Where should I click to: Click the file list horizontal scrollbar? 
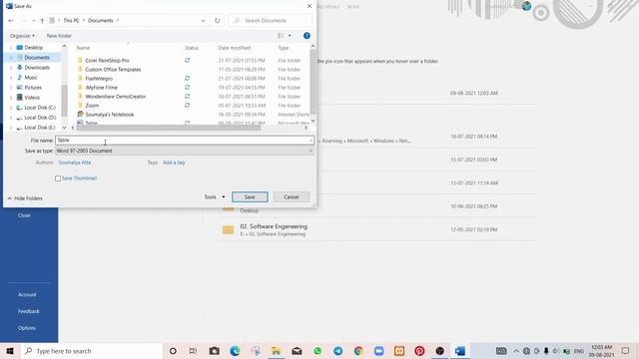pos(169,128)
